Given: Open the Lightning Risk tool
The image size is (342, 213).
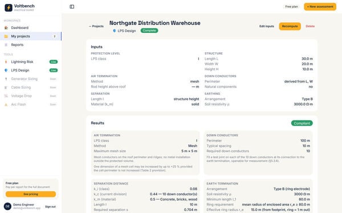Looking at the screenshot, I should click(x=31, y=62).
